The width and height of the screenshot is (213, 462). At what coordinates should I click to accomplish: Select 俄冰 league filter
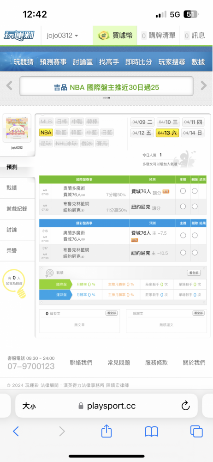pos(86,144)
